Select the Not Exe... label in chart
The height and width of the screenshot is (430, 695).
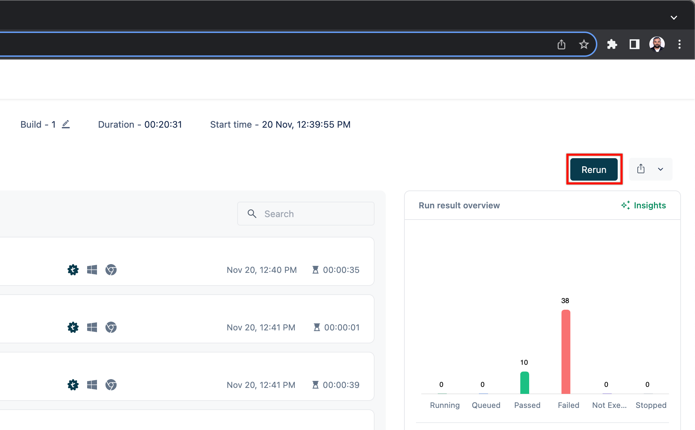[609, 405]
